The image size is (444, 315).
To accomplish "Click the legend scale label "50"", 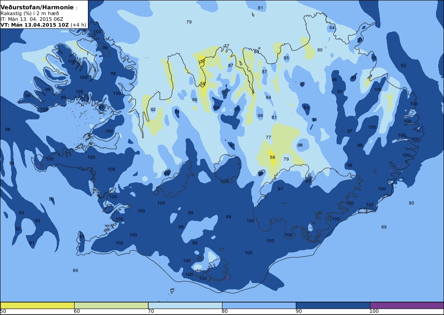I will [3, 311].
